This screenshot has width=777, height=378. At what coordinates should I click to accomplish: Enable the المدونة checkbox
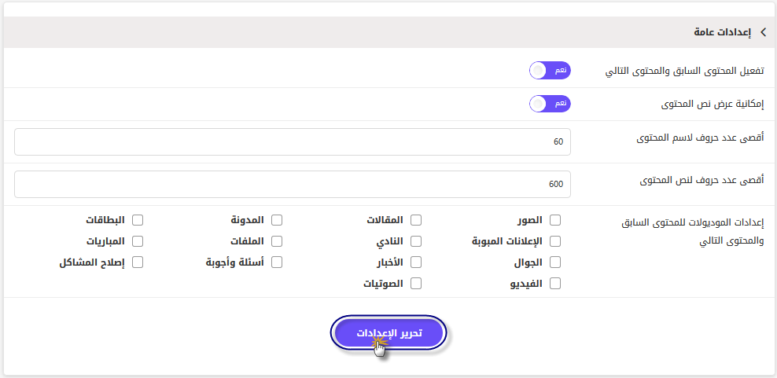tap(277, 220)
